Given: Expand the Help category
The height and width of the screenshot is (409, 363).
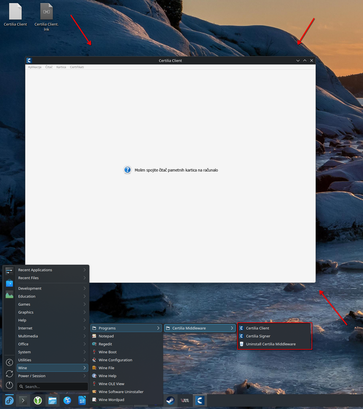Looking at the screenshot, I should pos(52,320).
